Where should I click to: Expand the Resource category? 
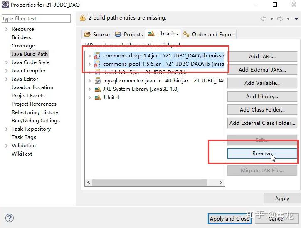click(x=7, y=29)
